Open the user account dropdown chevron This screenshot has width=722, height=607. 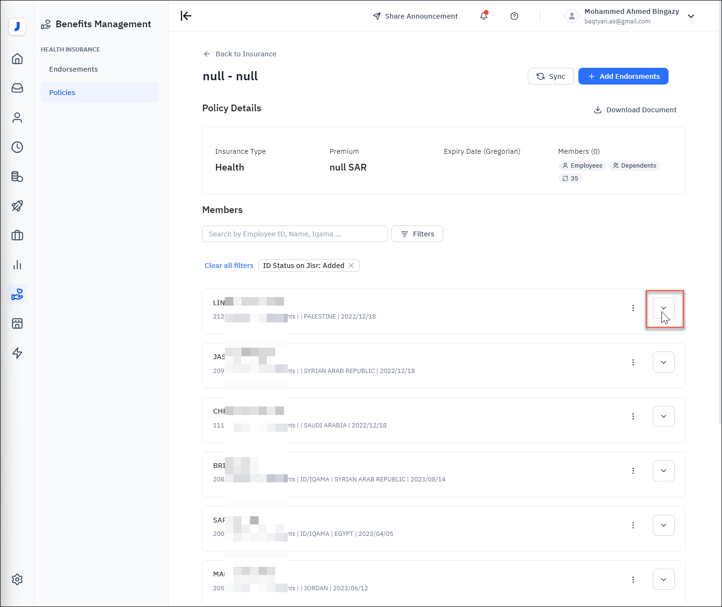point(691,16)
